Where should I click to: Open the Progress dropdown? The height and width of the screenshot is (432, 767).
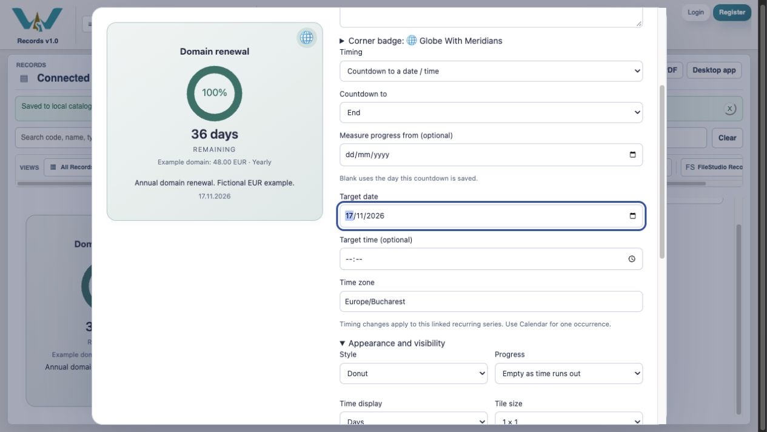tap(569, 374)
